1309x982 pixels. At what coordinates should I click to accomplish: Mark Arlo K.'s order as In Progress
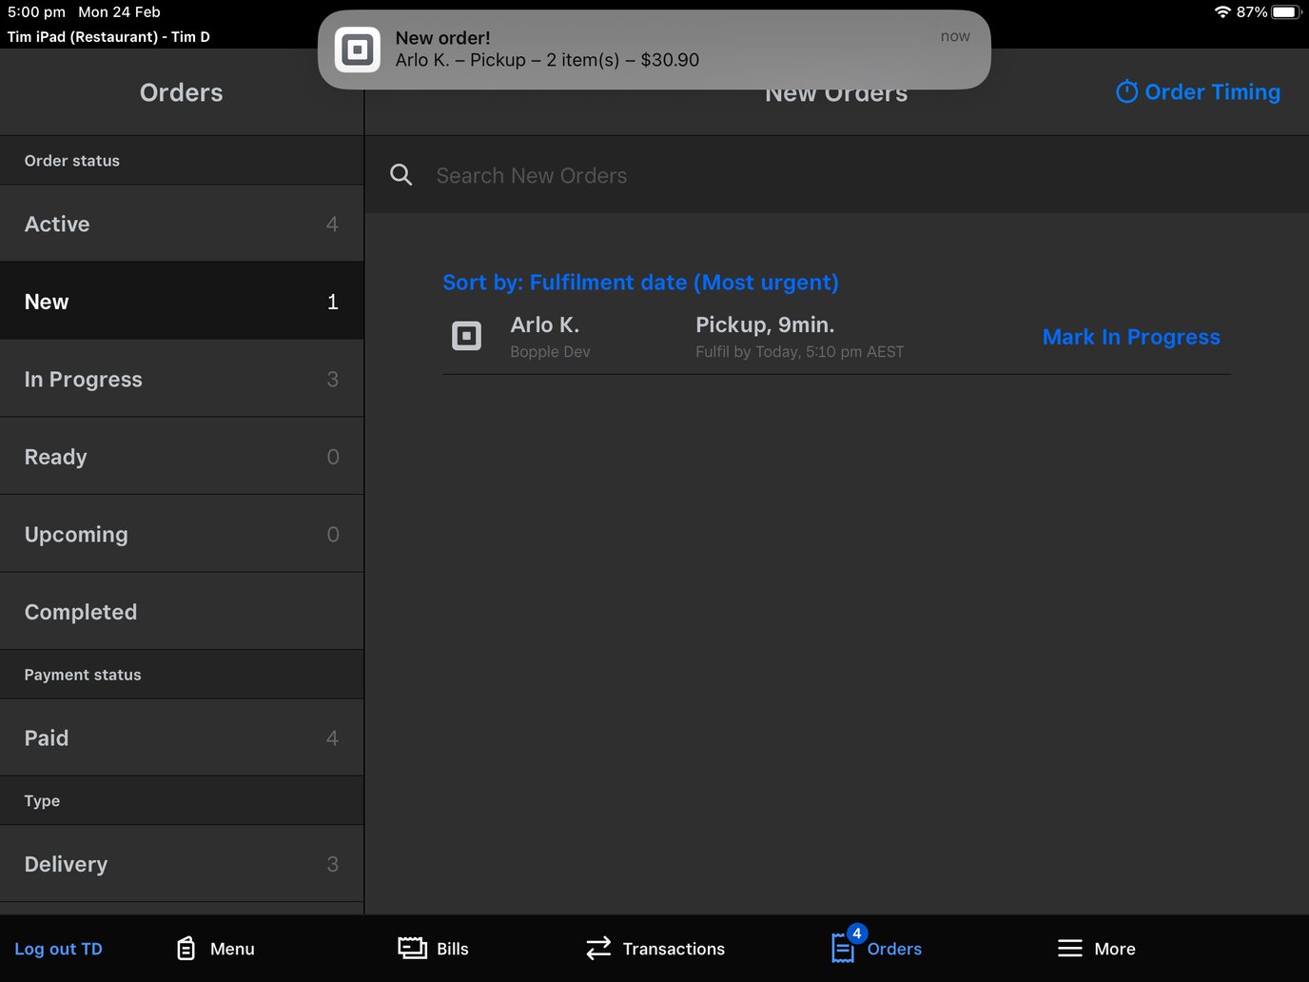pyautogui.click(x=1131, y=336)
